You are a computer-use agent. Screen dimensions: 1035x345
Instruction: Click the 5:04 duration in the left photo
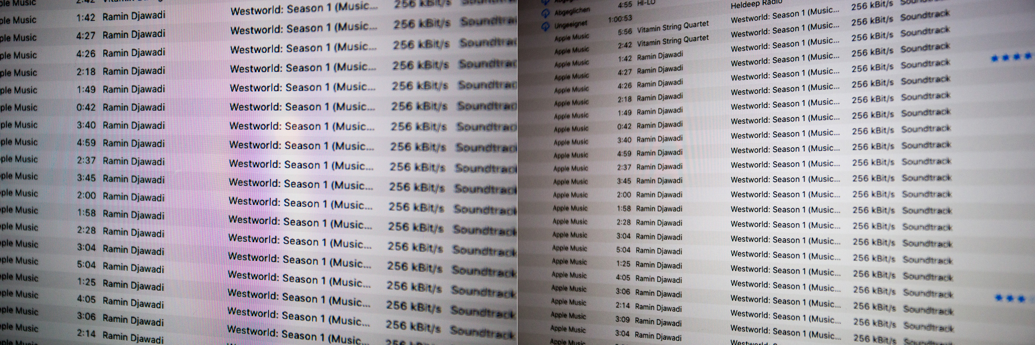click(86, 265)
